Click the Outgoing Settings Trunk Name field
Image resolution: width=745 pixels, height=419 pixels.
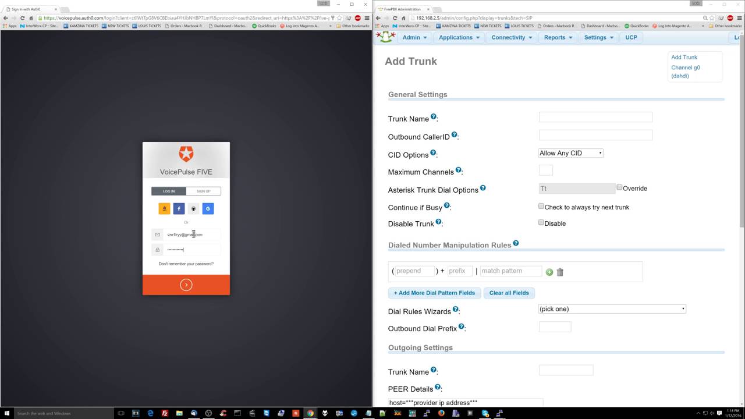(566, 370)
